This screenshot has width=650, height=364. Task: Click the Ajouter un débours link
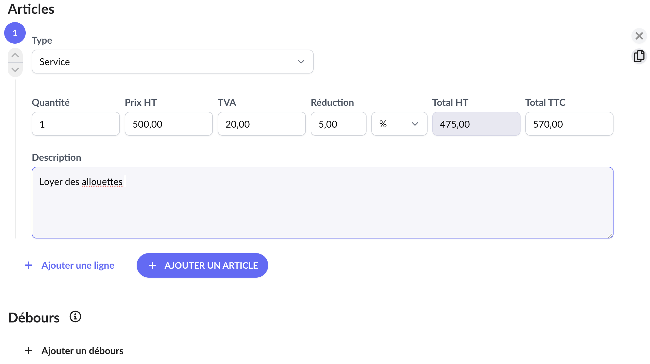pyautogui.click(x=82, y=351)
